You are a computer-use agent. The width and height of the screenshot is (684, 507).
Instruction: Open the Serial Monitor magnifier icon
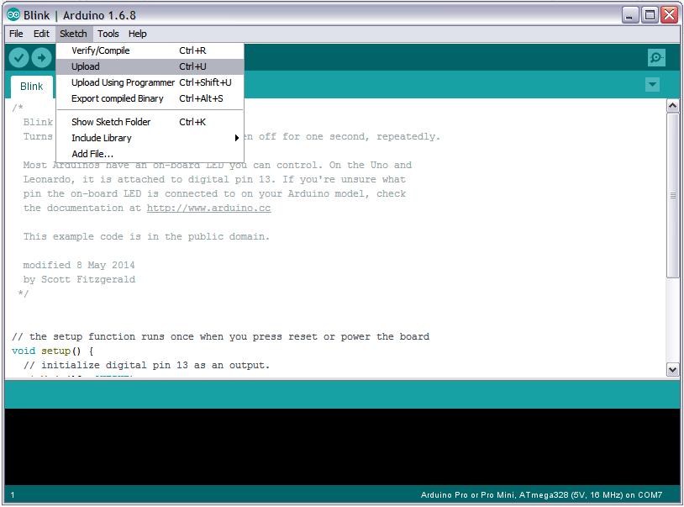[x=656, y=57]
